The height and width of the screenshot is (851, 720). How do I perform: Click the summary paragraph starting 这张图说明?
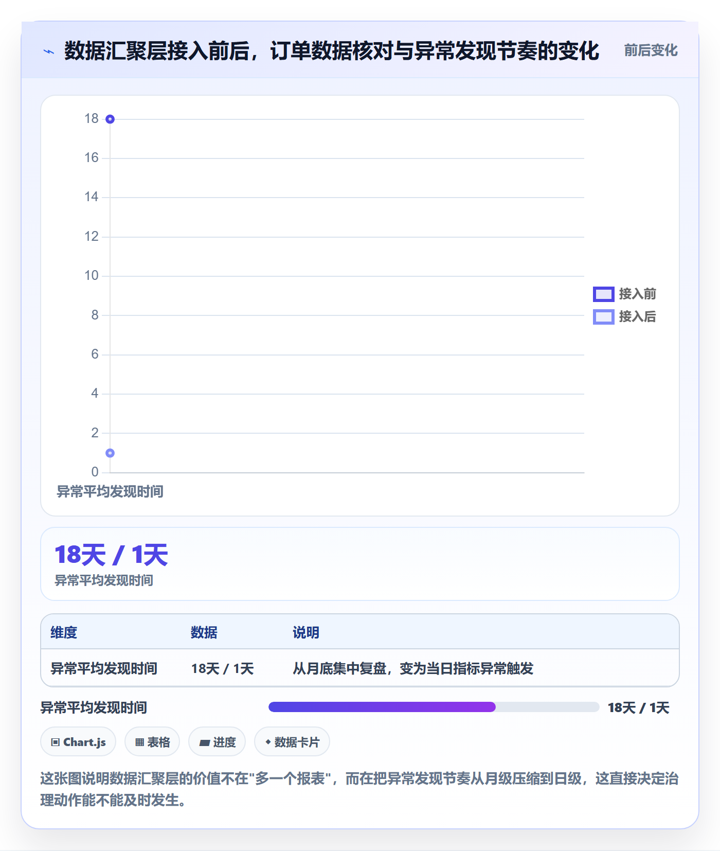coord(359,789)
